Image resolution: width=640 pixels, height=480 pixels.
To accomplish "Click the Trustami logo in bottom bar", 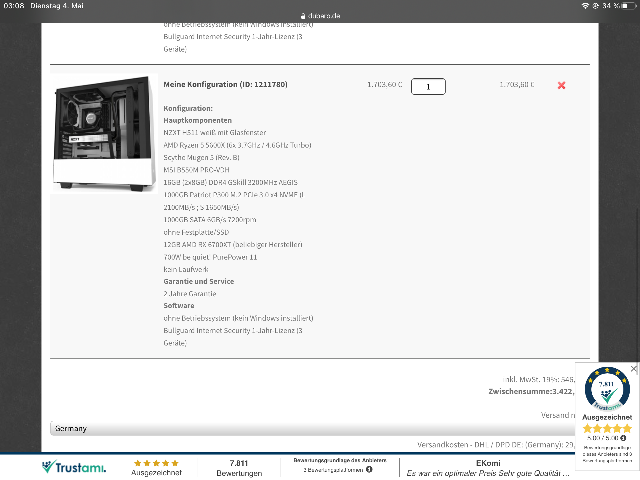I will (74, 467).
